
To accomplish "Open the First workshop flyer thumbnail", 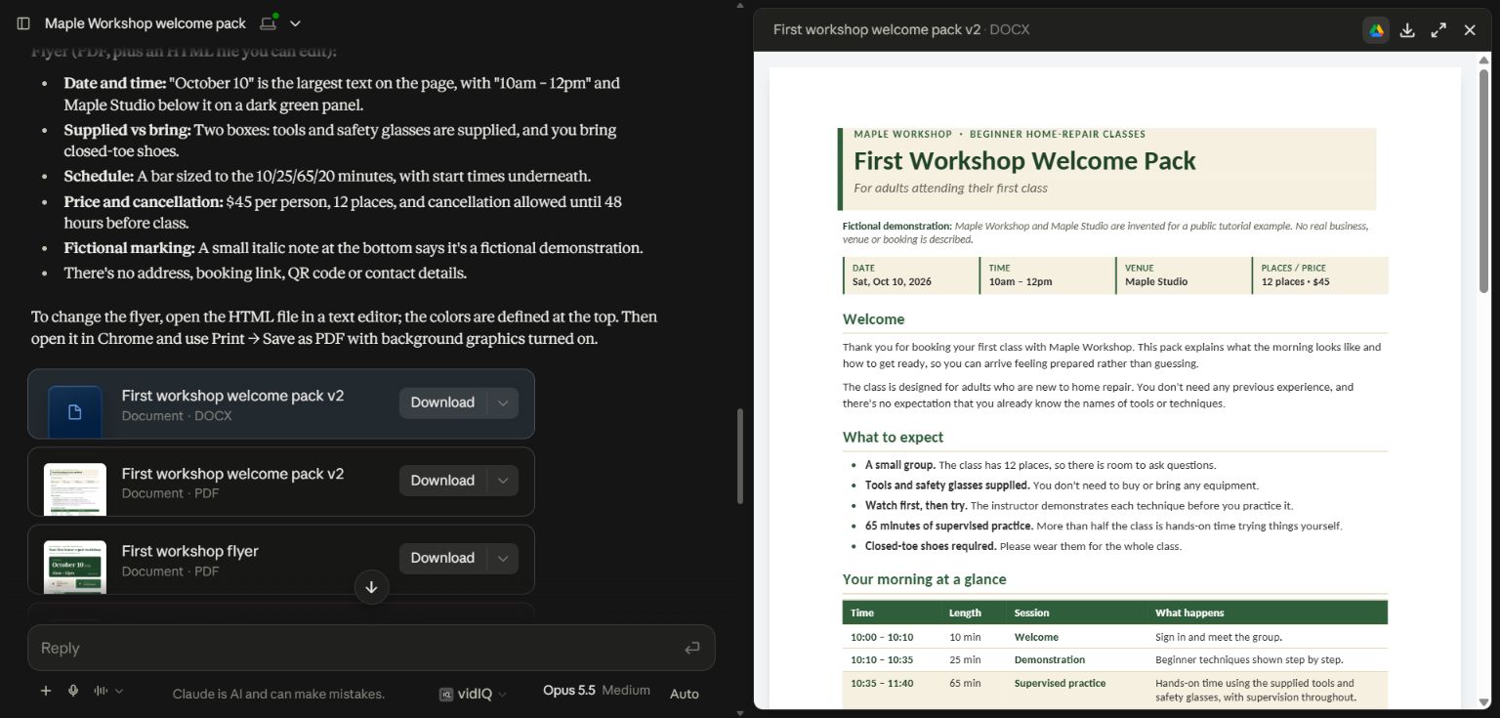I will tap(75, 567).
